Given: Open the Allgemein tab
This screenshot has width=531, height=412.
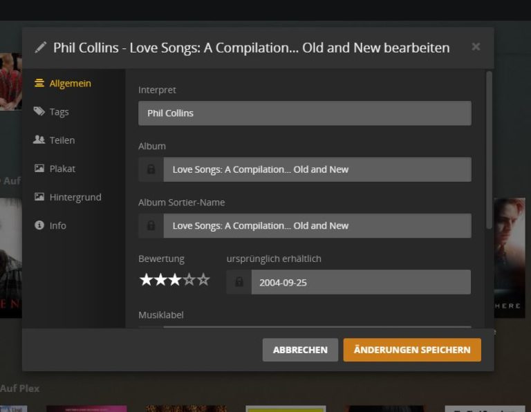Looking at the screenshot, I should coord(70,83).
